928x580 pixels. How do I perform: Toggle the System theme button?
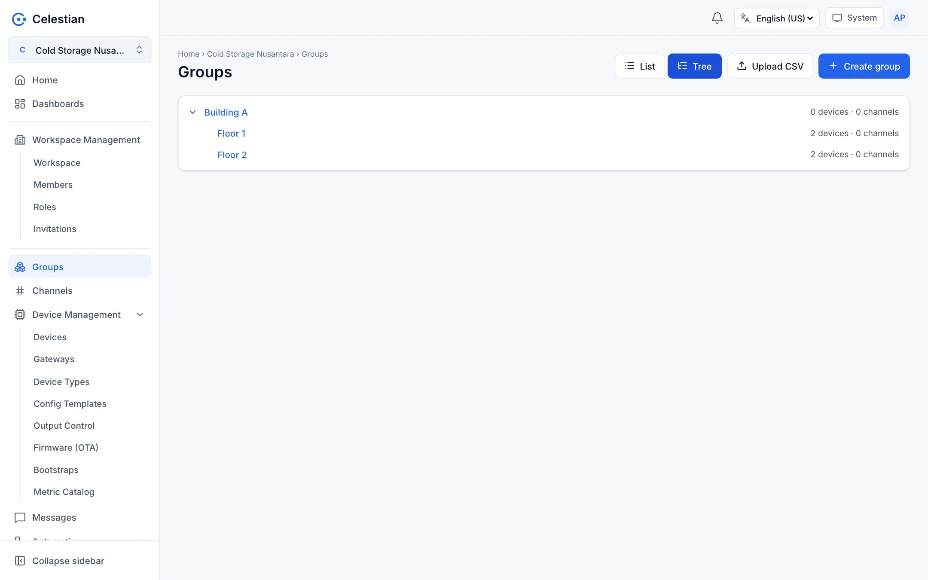[x=854, y=18]
